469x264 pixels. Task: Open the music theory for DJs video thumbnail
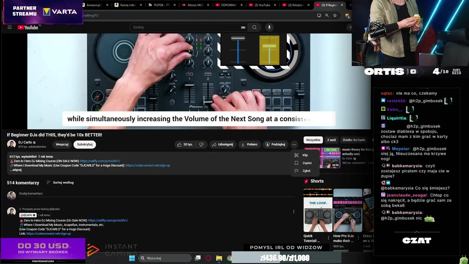(322, 158)
